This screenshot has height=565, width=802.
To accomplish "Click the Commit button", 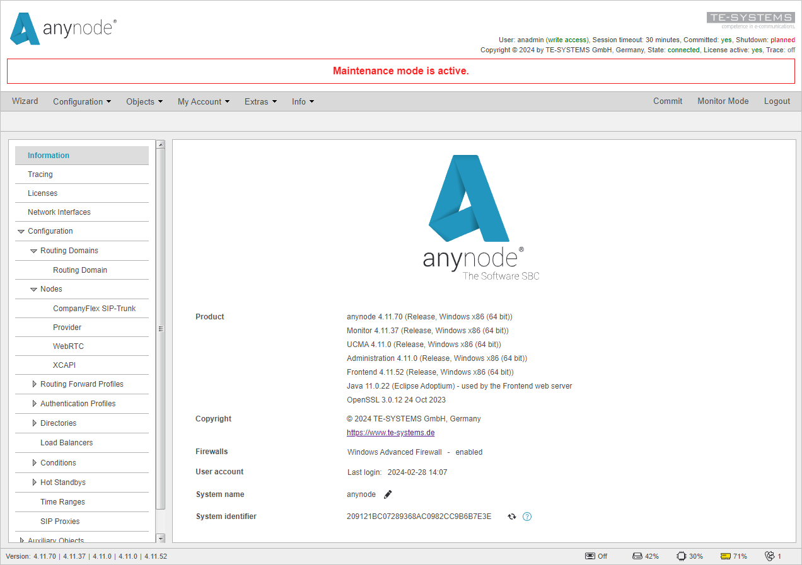I will [x=668, y=101].
